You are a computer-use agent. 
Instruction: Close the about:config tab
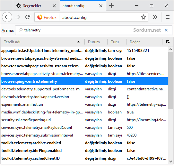pyautogui.click(x=101, y=6)
